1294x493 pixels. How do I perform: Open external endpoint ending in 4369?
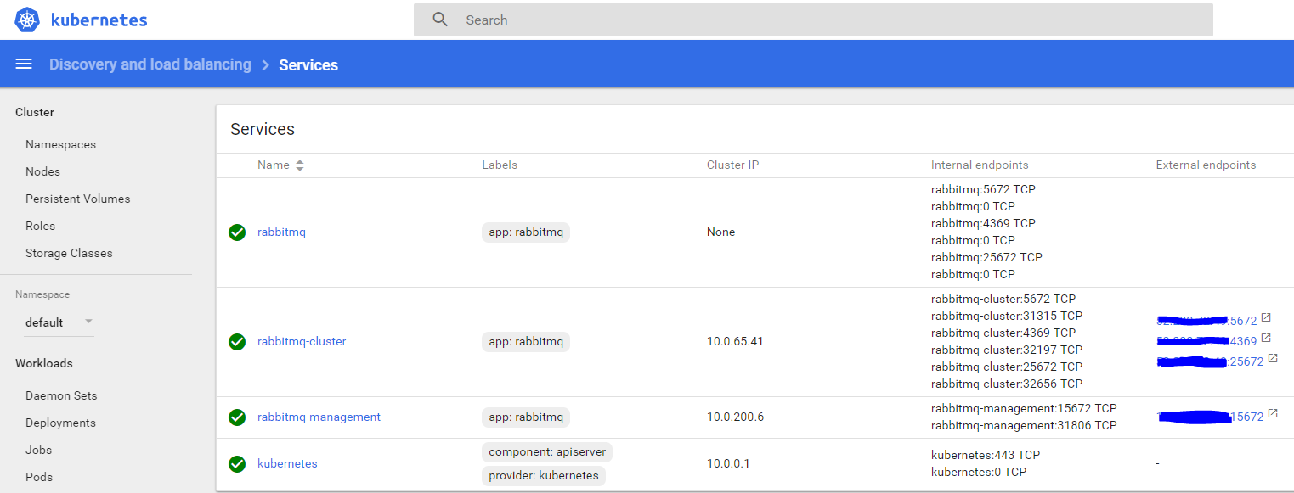pos(1206,341)
